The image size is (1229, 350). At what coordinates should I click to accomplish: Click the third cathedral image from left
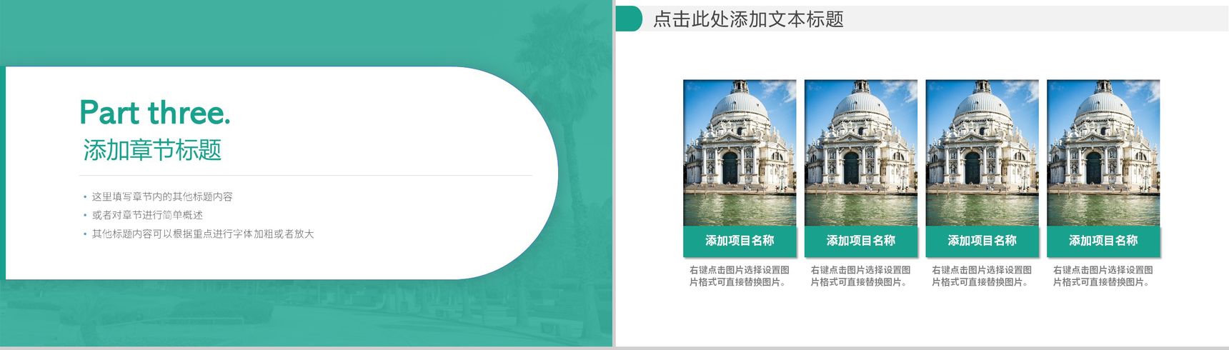(982, 153)
